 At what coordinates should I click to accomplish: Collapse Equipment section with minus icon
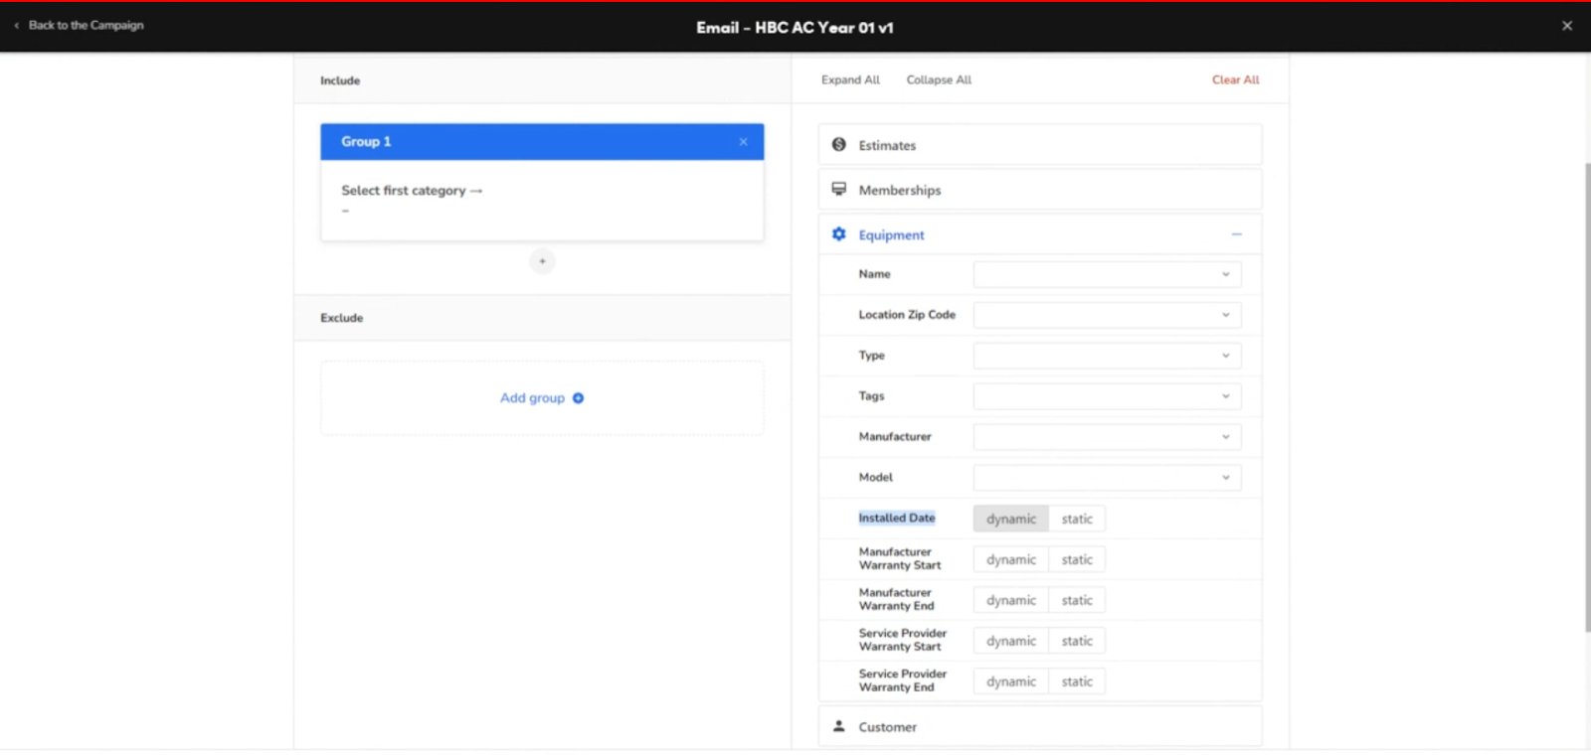[1236, 234]
